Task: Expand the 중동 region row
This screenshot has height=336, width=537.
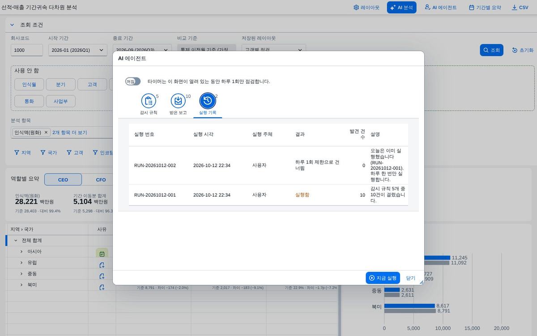Action: click(21, 274)
